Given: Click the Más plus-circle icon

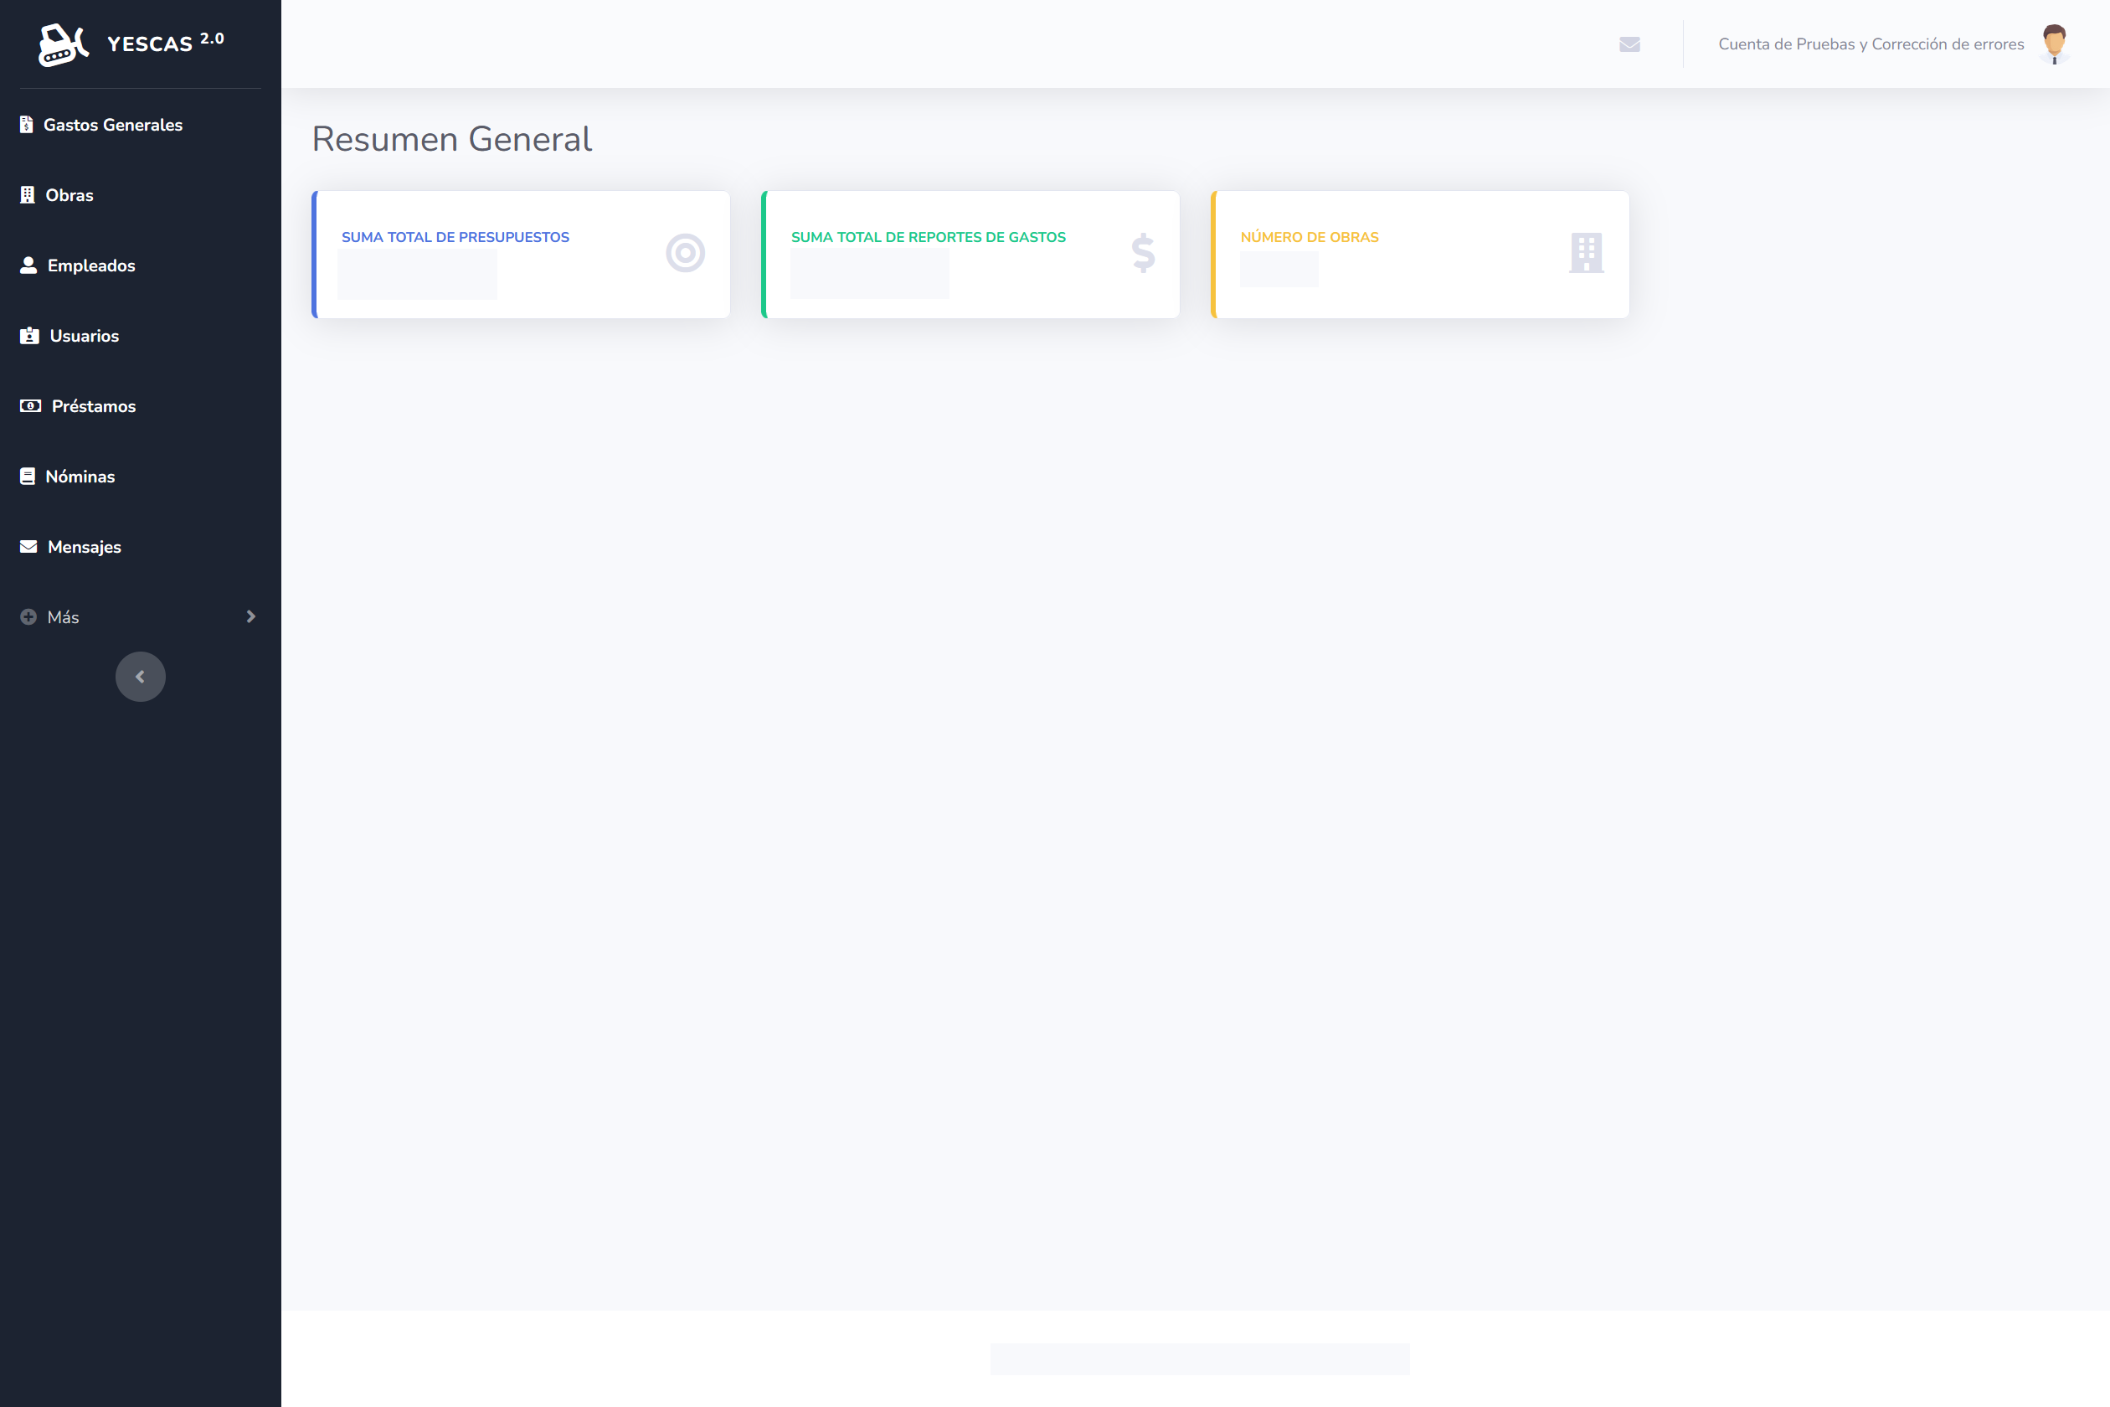Looking at the screenshot, I should [28, 616].
